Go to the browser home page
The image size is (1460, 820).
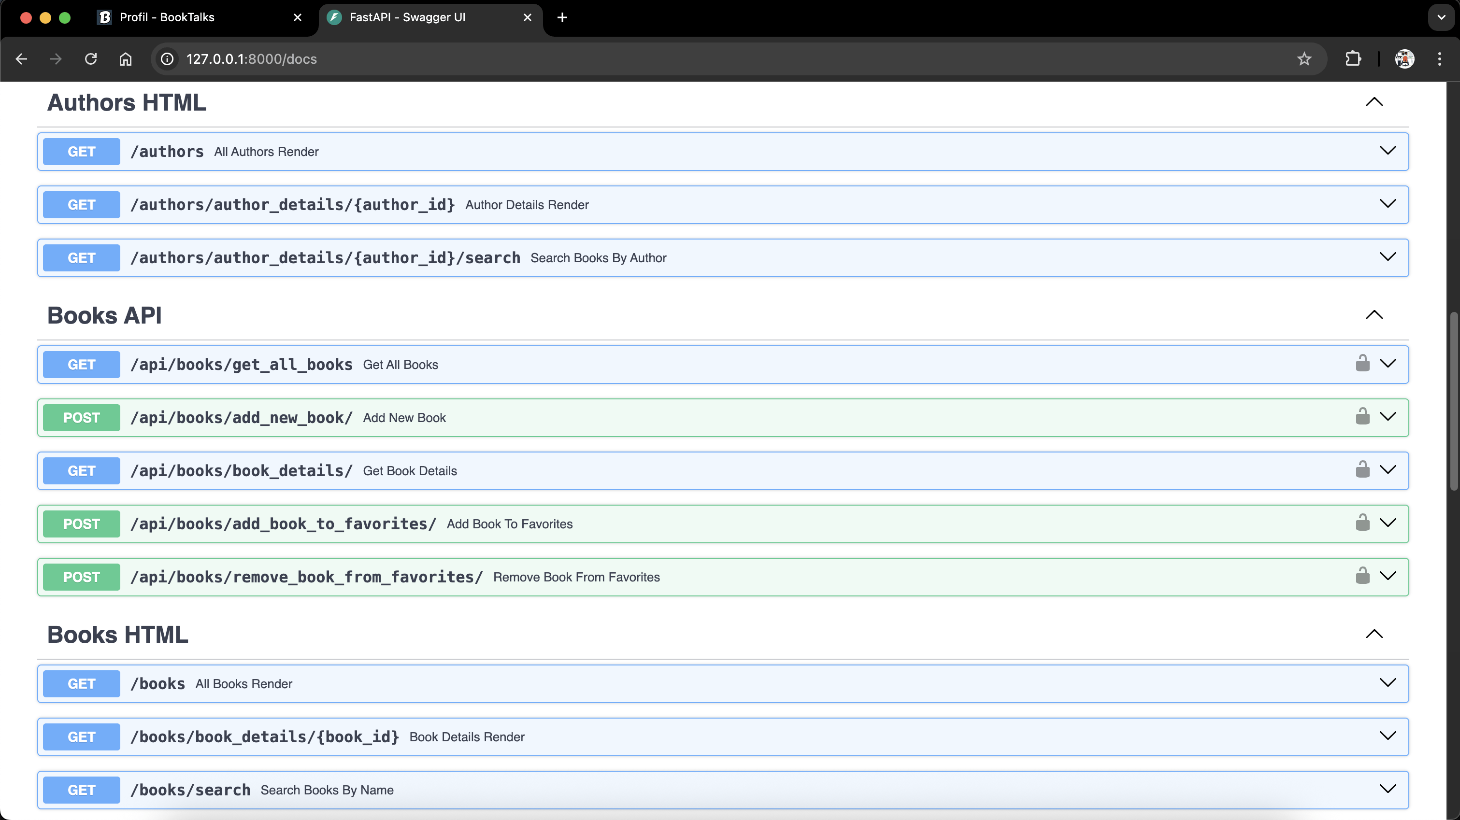[x=125, y=59]
